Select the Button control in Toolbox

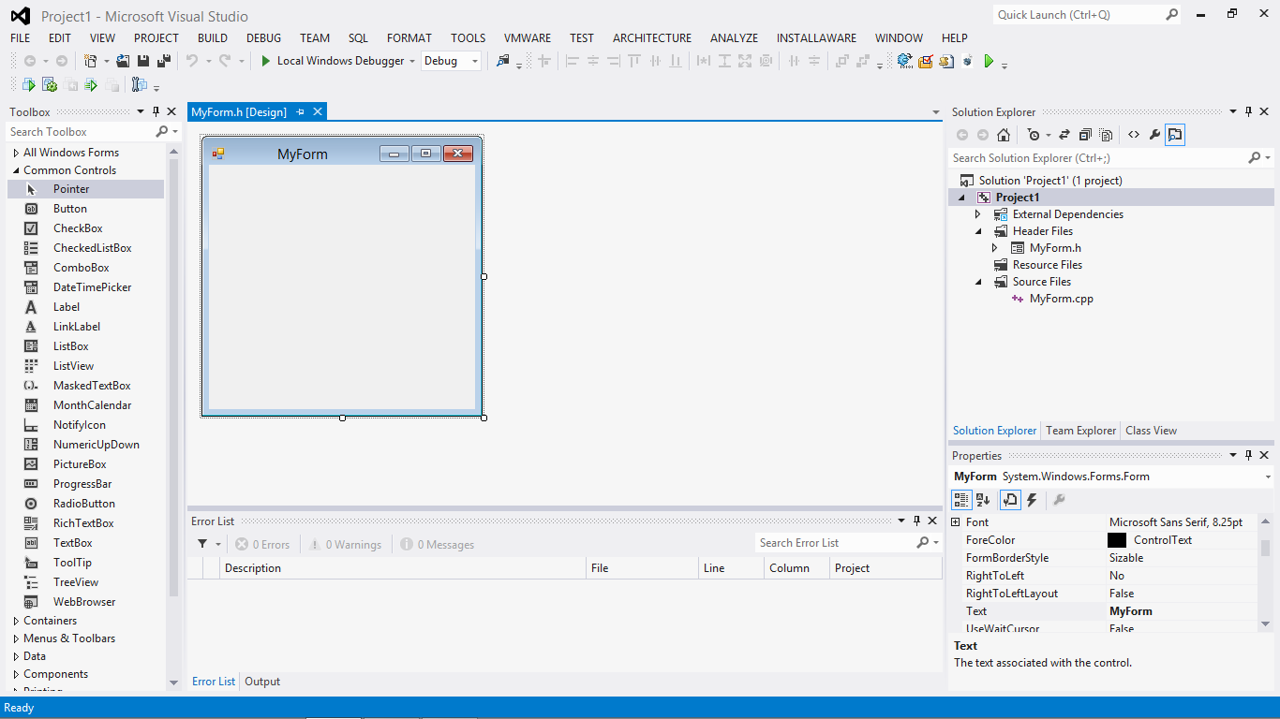pos(69,209)
